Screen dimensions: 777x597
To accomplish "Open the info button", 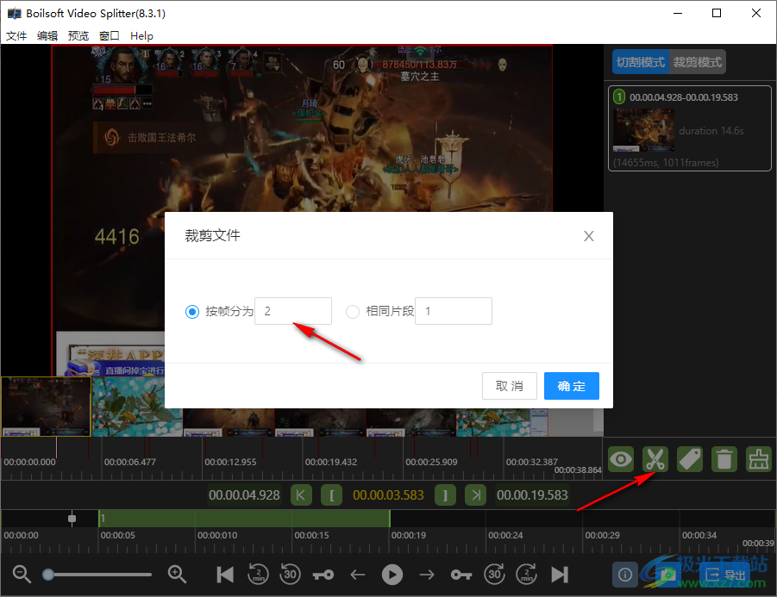I will click(625, 575).
